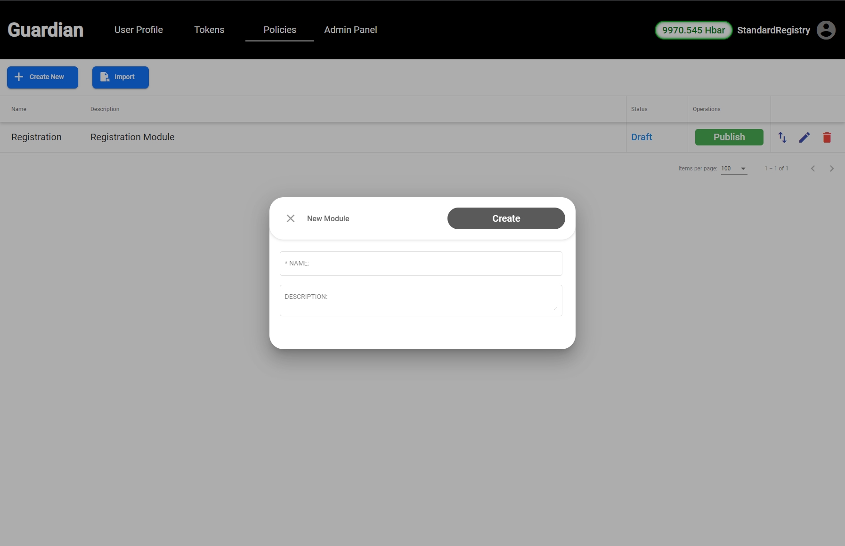
Task: Click the pencil edit icon for Registration
Action: (x=804, y=137)
